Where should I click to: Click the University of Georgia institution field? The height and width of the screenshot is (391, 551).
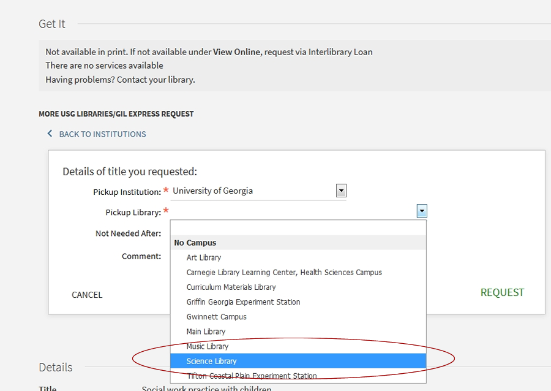(252, 191)
